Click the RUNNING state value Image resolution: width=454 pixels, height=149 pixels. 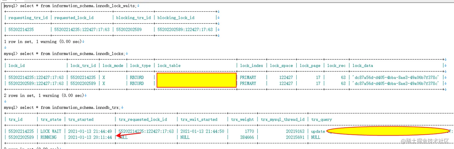pos(49,137)
